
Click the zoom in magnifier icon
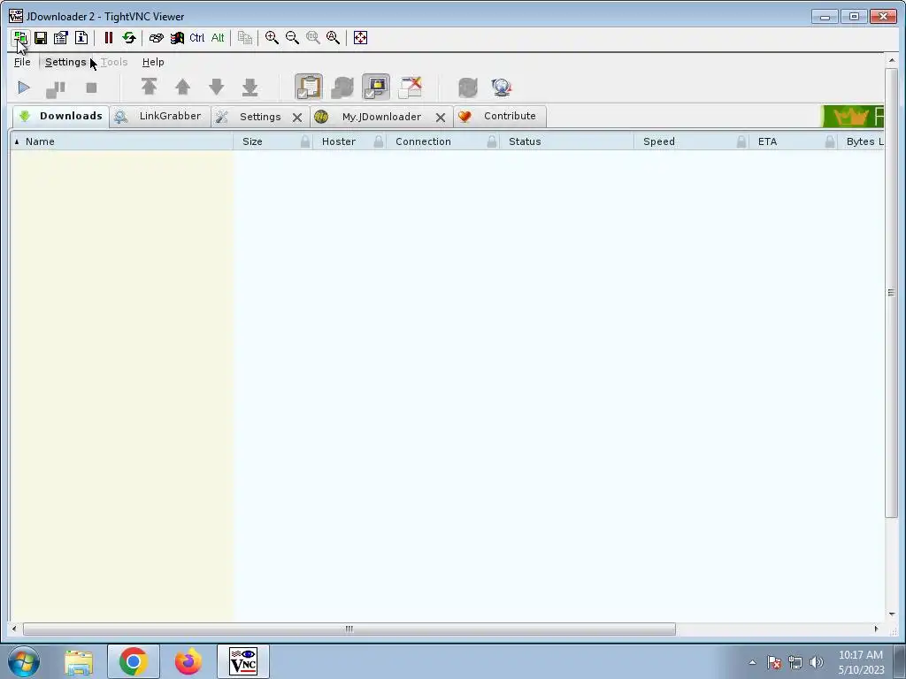272,38
